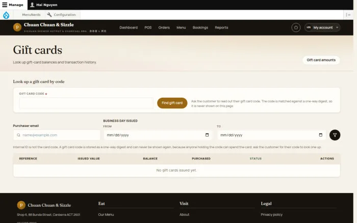Apply filters with the funnel icon button

click(335, 135)
